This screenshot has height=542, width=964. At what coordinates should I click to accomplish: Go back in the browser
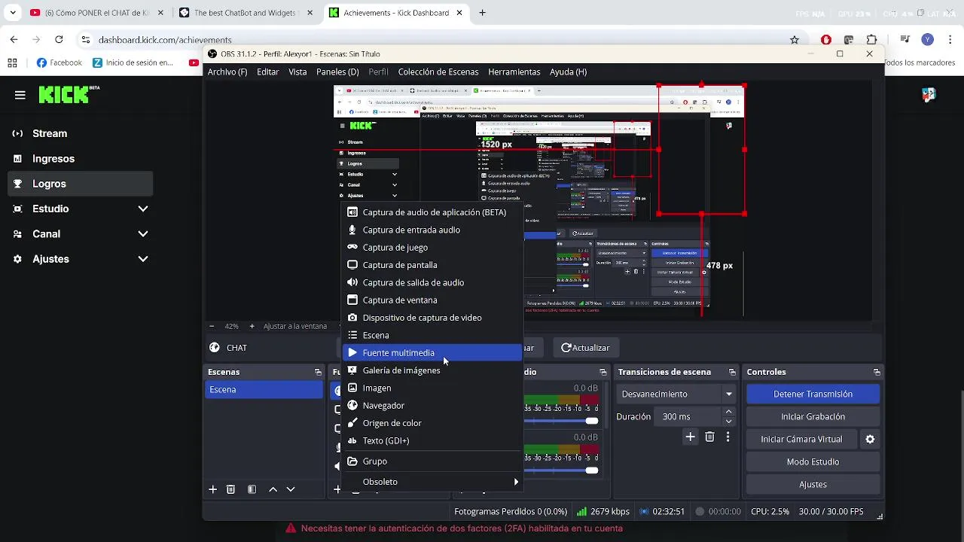tap(14, 39)
